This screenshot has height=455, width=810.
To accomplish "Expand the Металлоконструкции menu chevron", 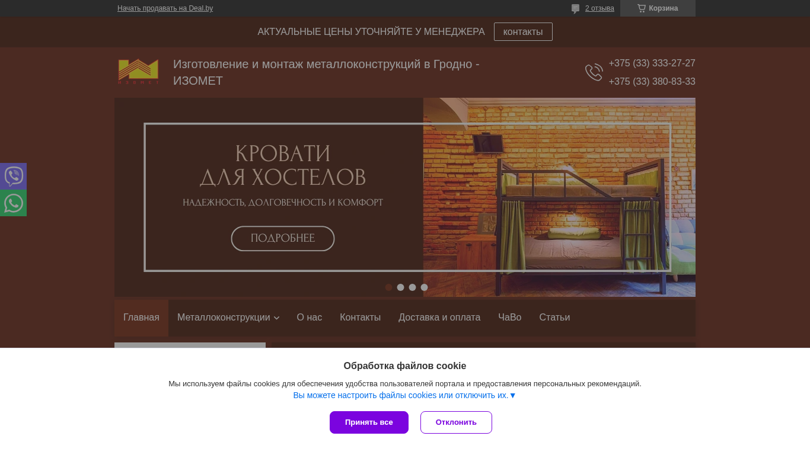I will coord(276,318).
